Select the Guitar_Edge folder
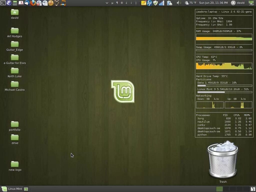The height and width of the screenshot is (192, 256). click(15, 46)
